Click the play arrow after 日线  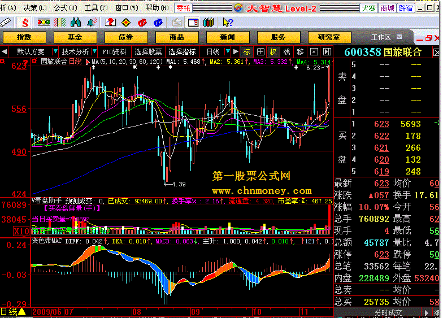coord(236,52)
